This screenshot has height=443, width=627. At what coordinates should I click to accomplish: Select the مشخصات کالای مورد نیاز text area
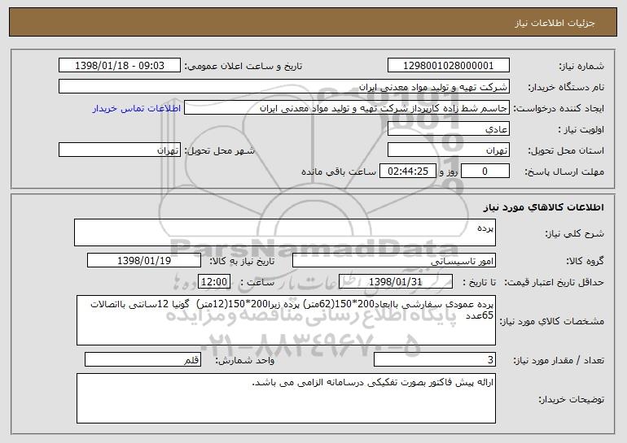pyautogui.click(x=286, y=320)
